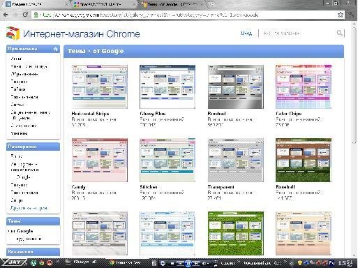This screenshot has width=358, height=268.
Task: Click the Темы breadcrumb in the blue header
Action: (76, 51)
